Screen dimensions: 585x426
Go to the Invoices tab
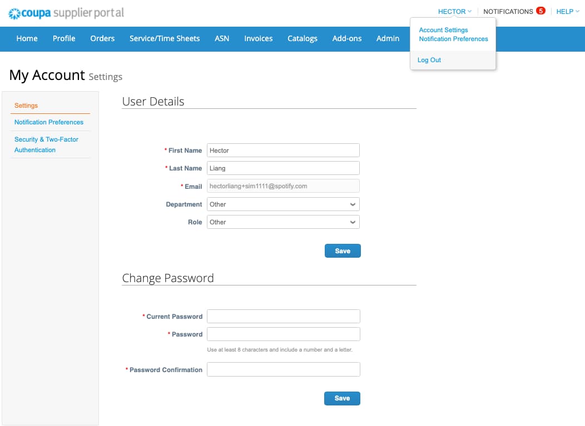coord(258,38)
